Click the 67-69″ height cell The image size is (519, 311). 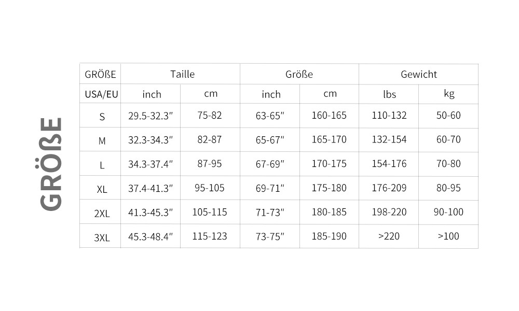[x=270, y=164]
